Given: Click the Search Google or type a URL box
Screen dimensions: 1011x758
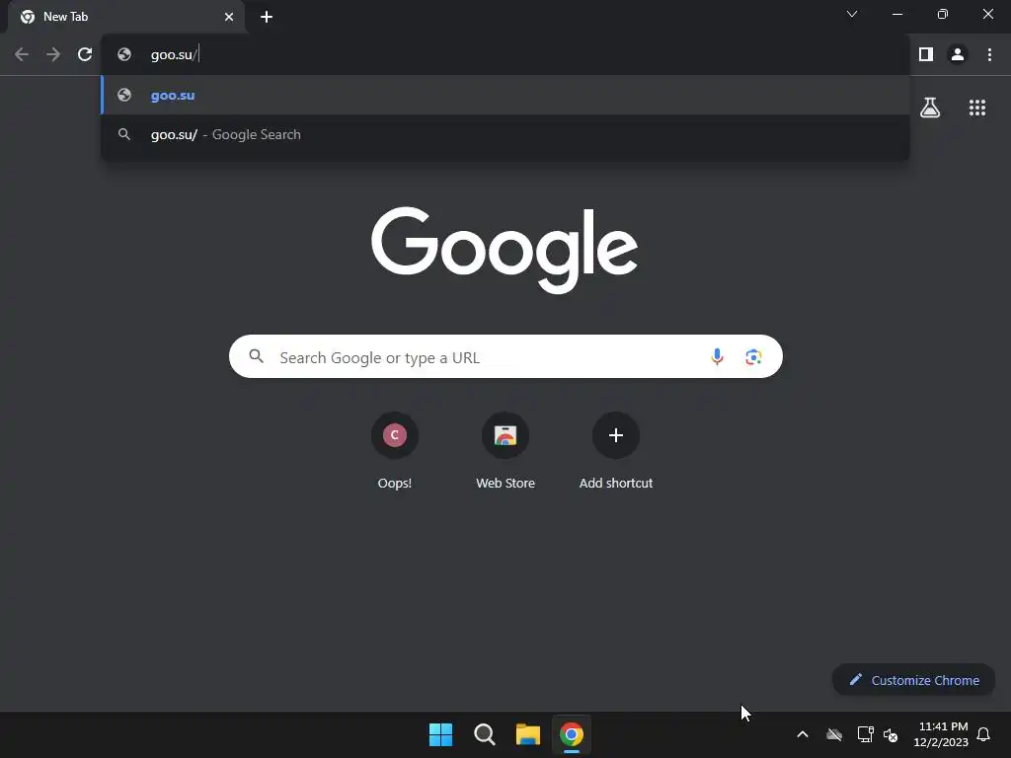Looking at the screenshot, I should coord(505,356).
